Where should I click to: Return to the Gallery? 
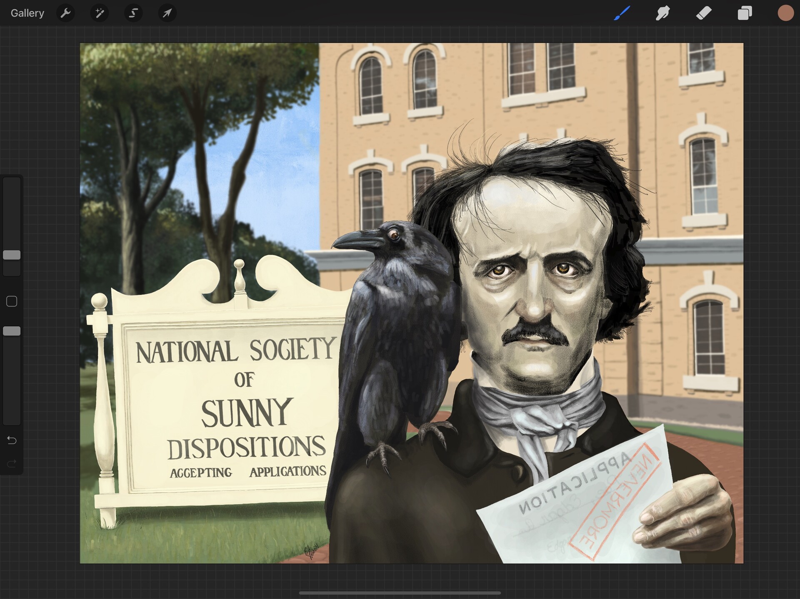point(27,13)
